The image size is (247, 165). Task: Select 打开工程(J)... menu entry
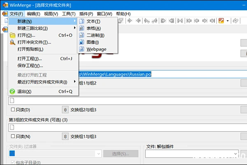[x=43, y=59]
